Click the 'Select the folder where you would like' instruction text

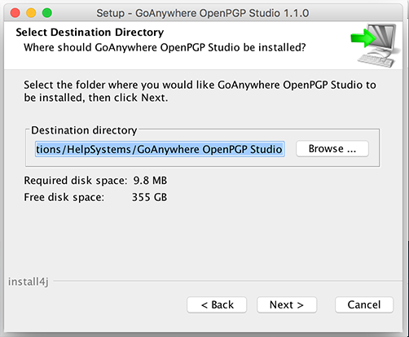(x=118, y=85)
